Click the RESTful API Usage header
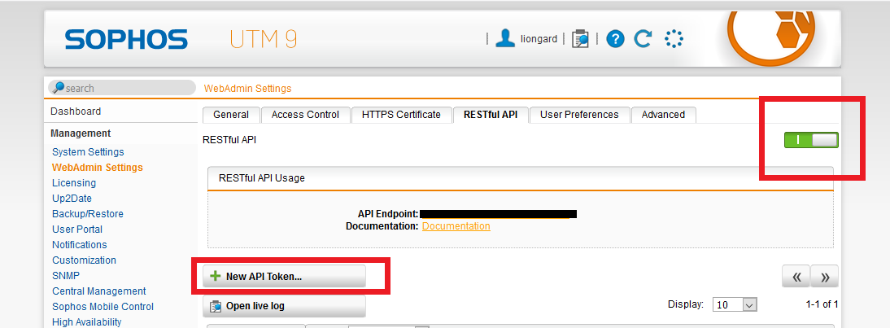 (x=521, y=178)
